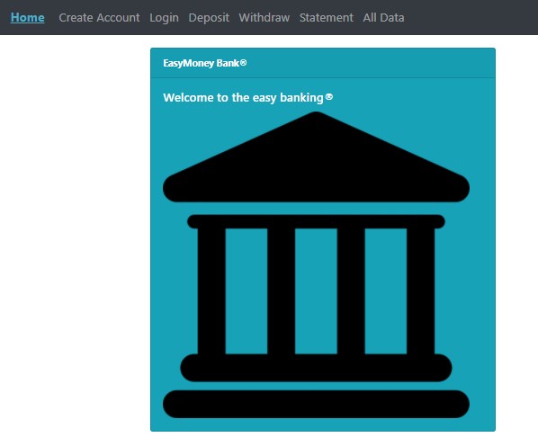Click the upper base step beneath the columns
Screen dimensions: 538x446
point(316,368)
